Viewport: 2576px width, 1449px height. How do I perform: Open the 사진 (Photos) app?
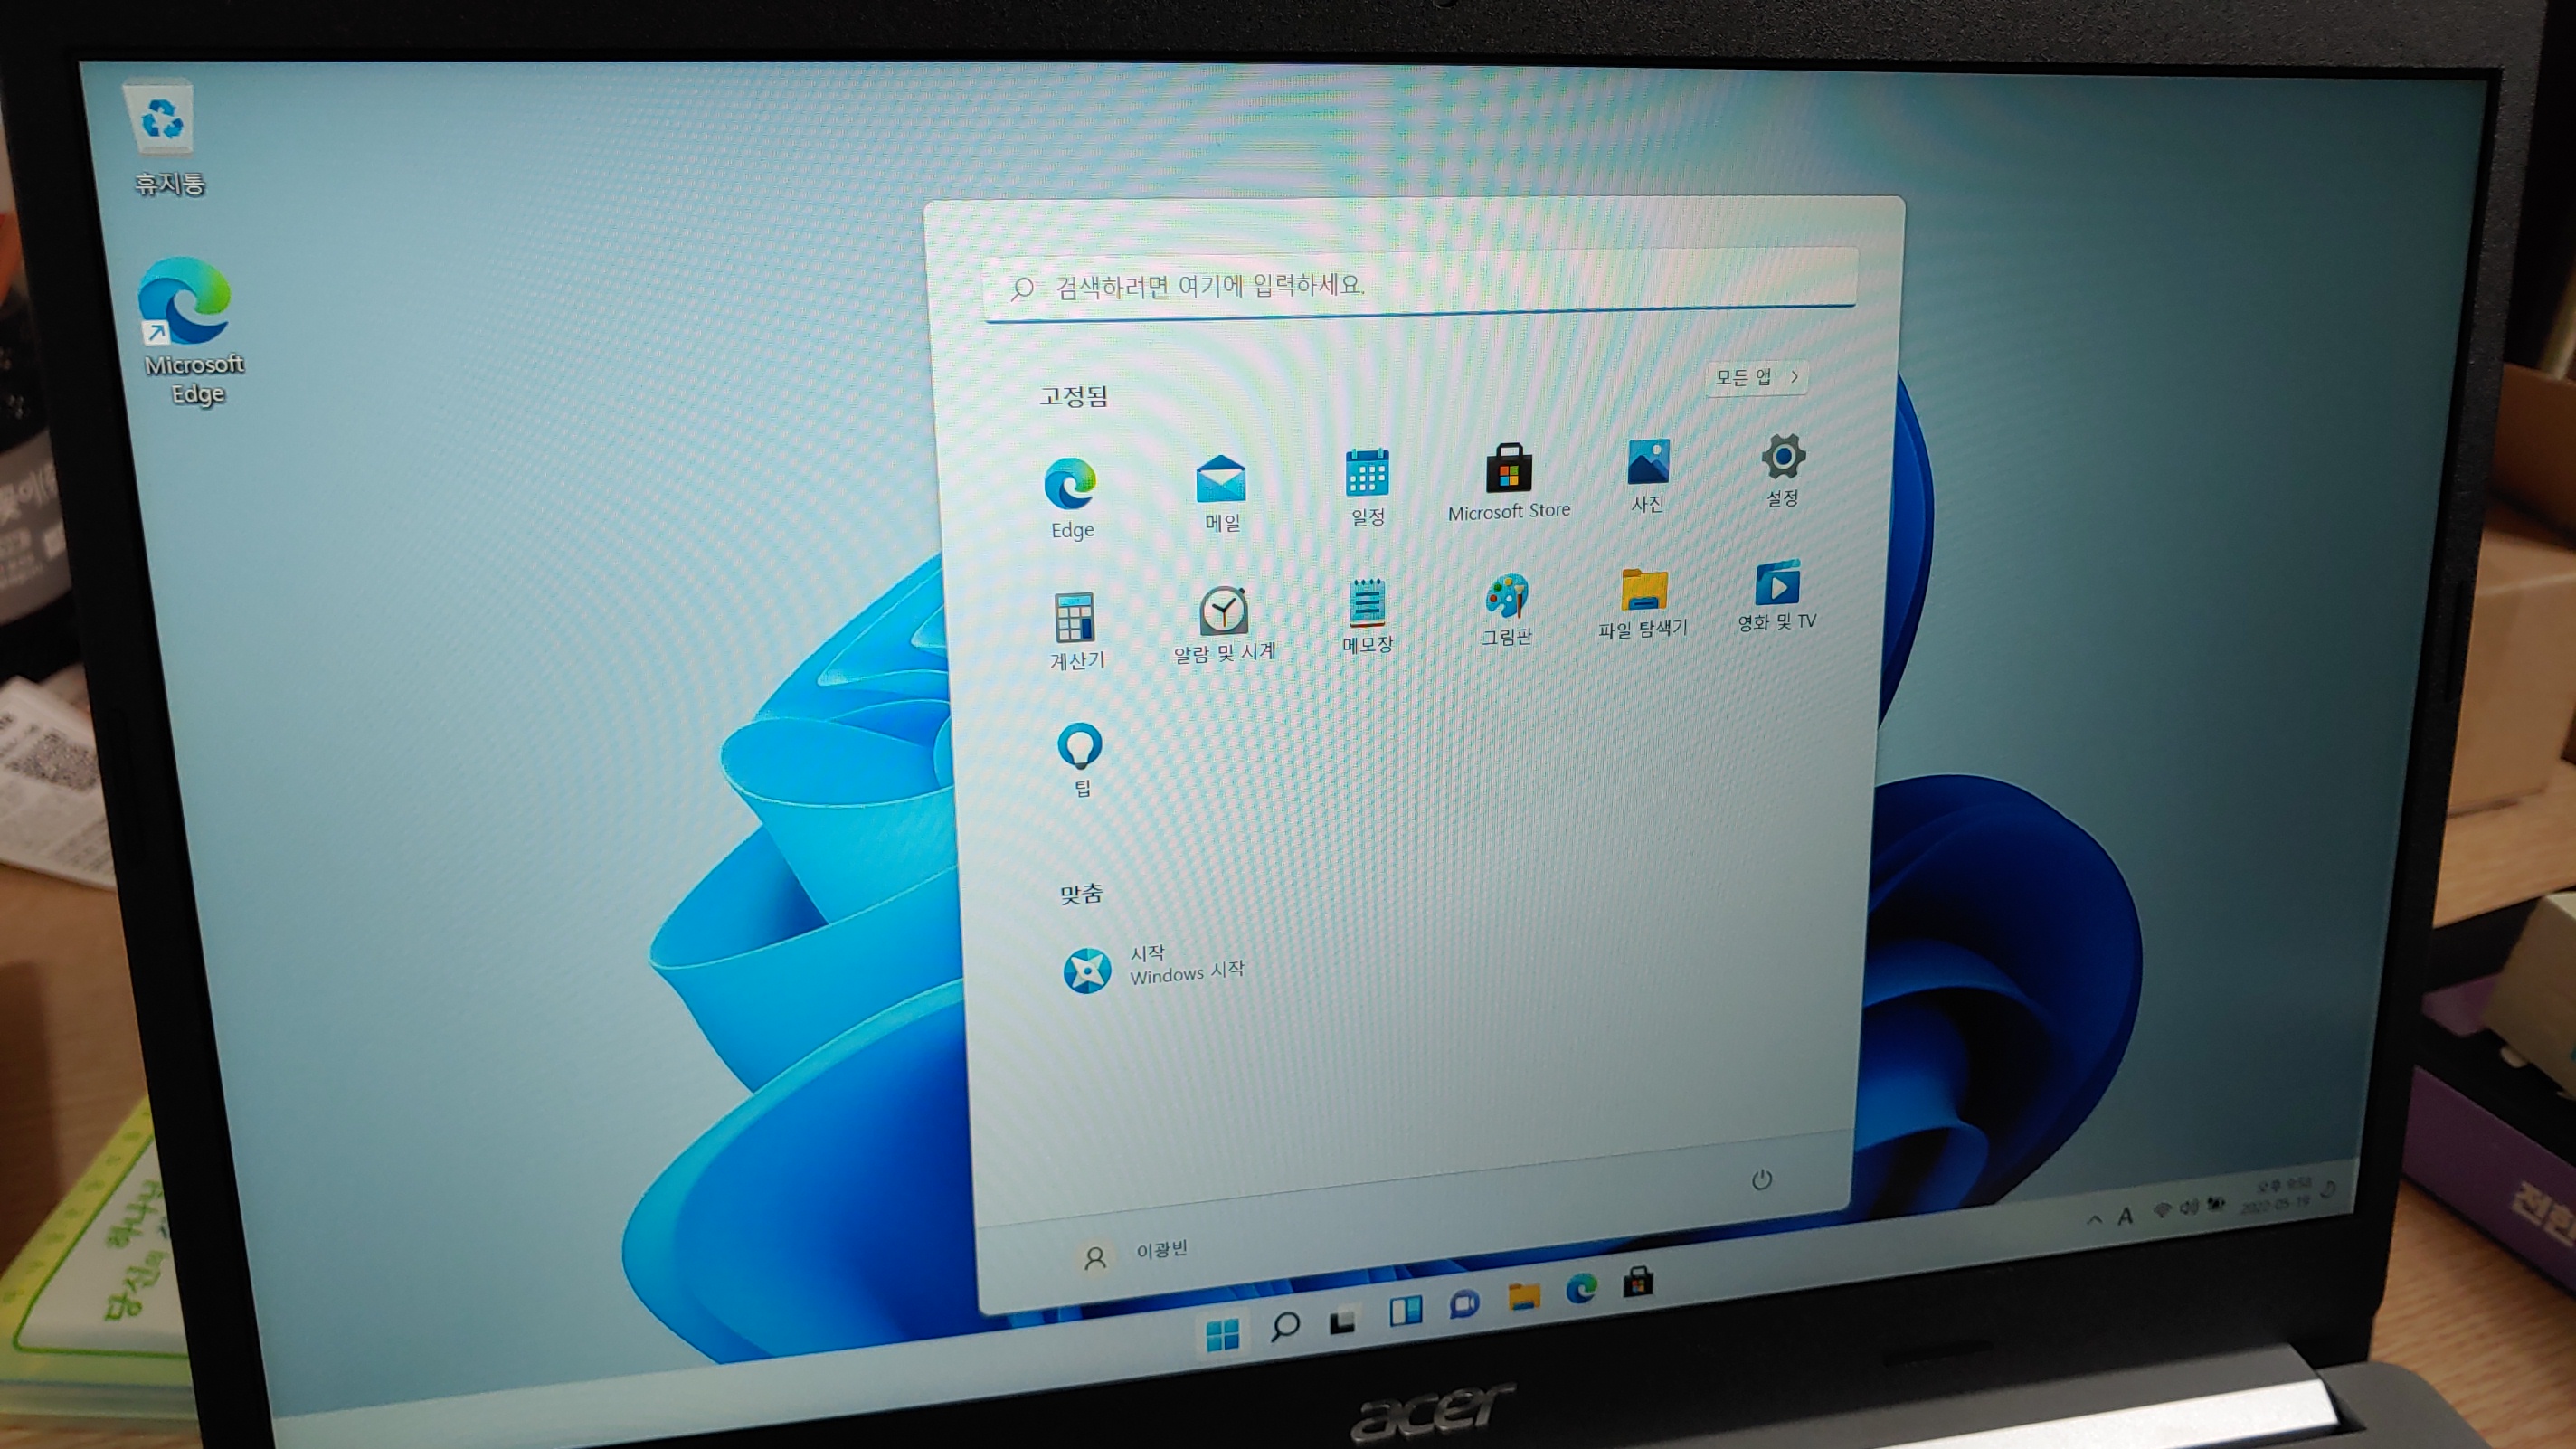point(1648,476)
